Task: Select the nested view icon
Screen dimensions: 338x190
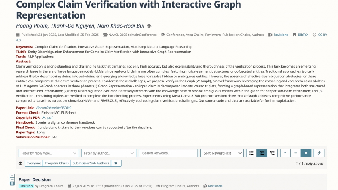Action: [272, 153]
